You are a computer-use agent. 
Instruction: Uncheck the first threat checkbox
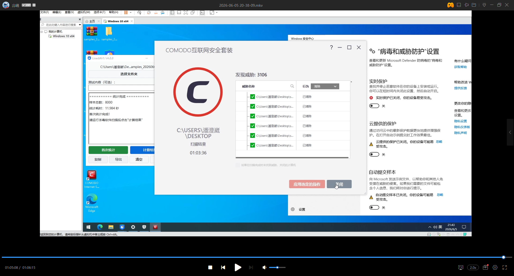pyautogui.click(x=252, y=97)
